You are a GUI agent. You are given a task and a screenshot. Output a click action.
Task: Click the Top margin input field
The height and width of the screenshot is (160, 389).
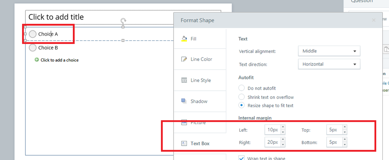tap(334, 129)
